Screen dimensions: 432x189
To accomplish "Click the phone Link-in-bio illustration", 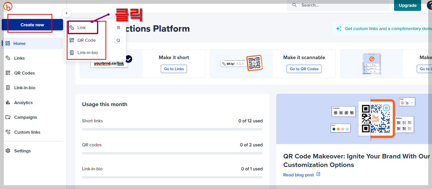I will click(x=372, y=64).
